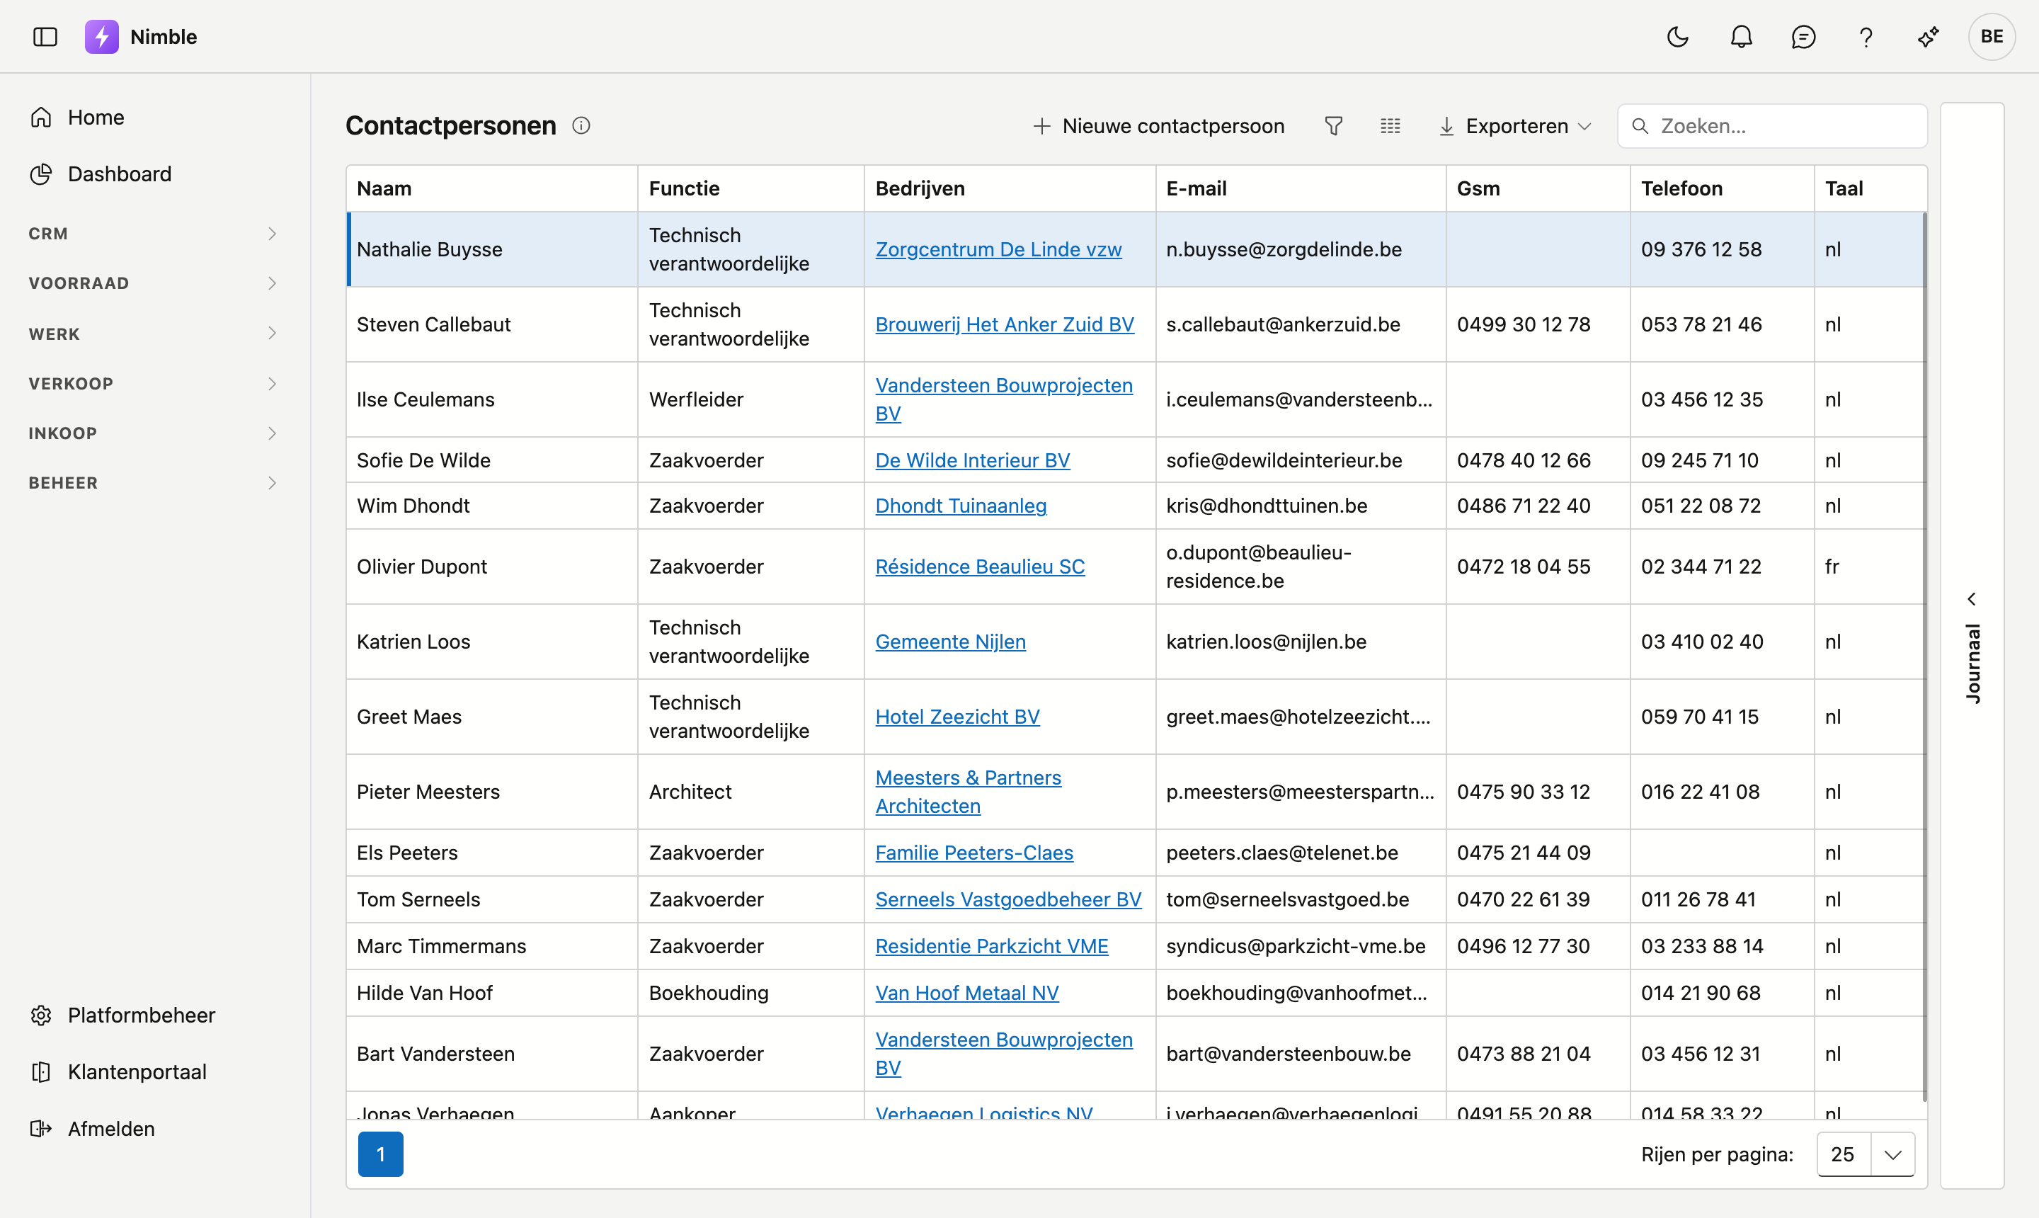
Task: Open the chat messages icon
Action: 1803,37
